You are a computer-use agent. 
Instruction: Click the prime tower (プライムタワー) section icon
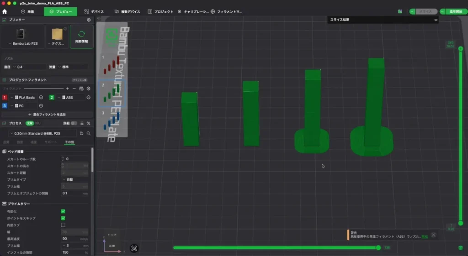tap(5, 204)
